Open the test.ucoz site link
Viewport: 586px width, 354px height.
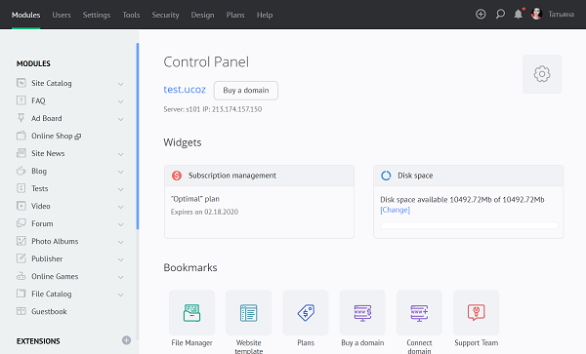pos(185,90)
